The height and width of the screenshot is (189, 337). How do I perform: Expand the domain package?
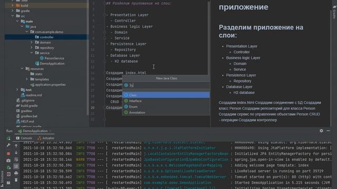click(x=32, y=43)
